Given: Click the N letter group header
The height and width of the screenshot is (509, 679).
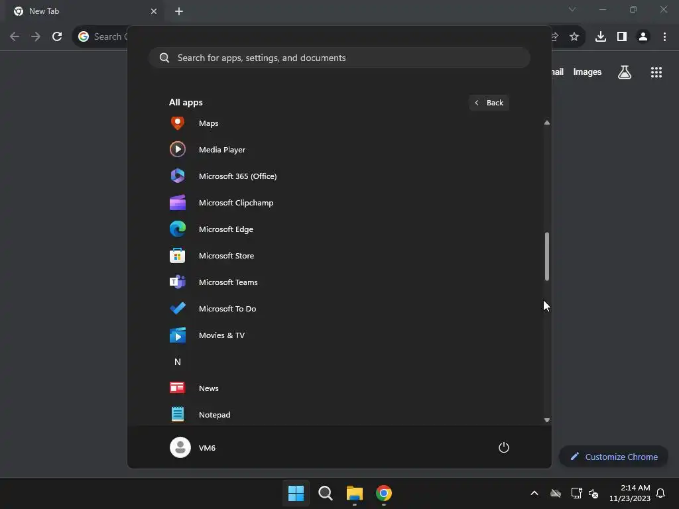Looking at the screenshot, I should pyautogui.click(x=178, y=362).
